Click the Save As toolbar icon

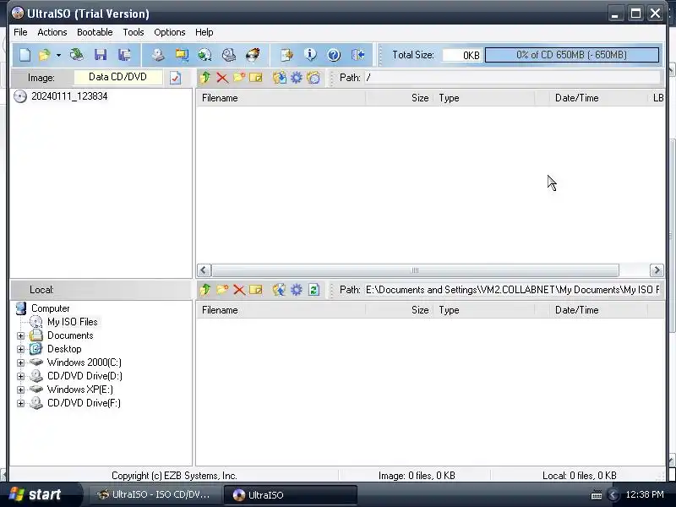124,55
